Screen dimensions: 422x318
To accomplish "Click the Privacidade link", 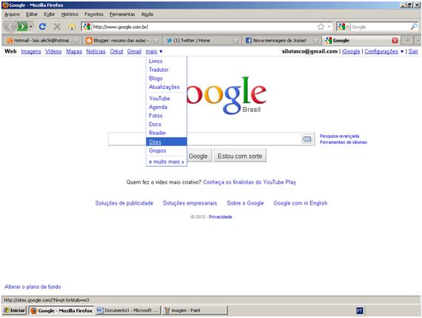I will 220,217.
